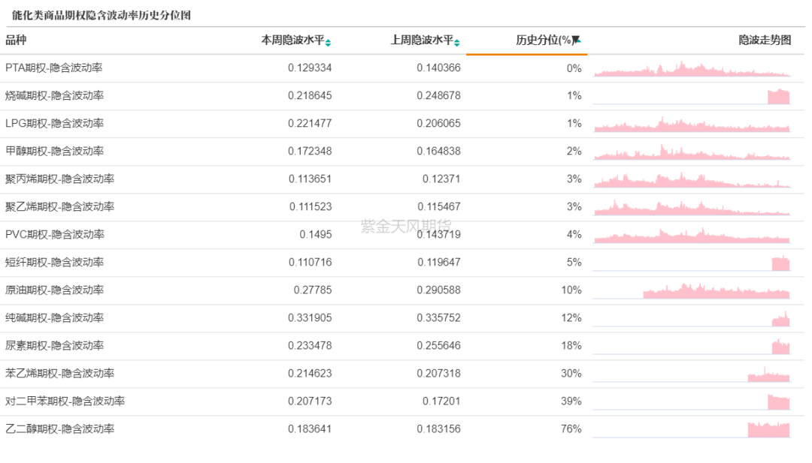Click the 苯乙烯期权 trend sparkline
Viewport: 812px width, 463px height.
[768, 375]
